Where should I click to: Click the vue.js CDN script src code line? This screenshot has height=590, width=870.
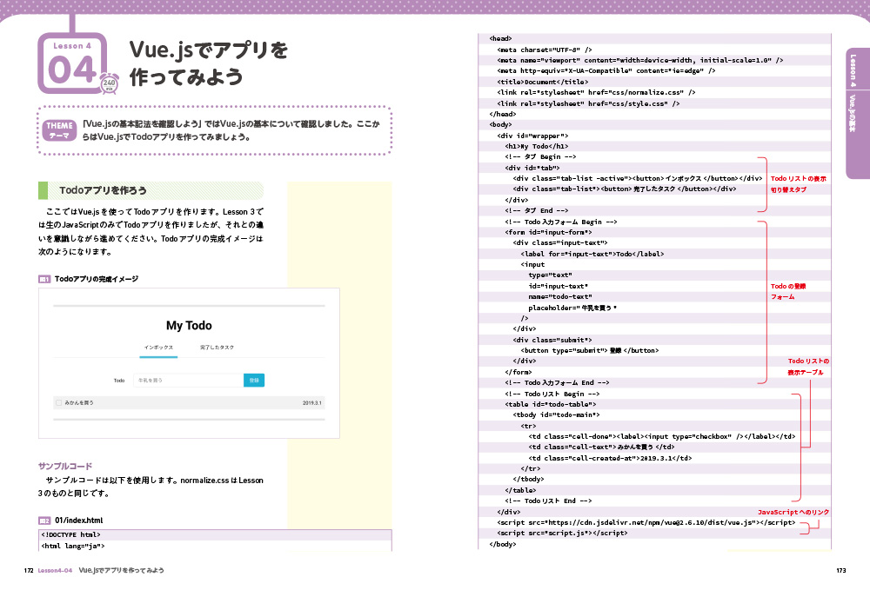(x=646, y=522)
